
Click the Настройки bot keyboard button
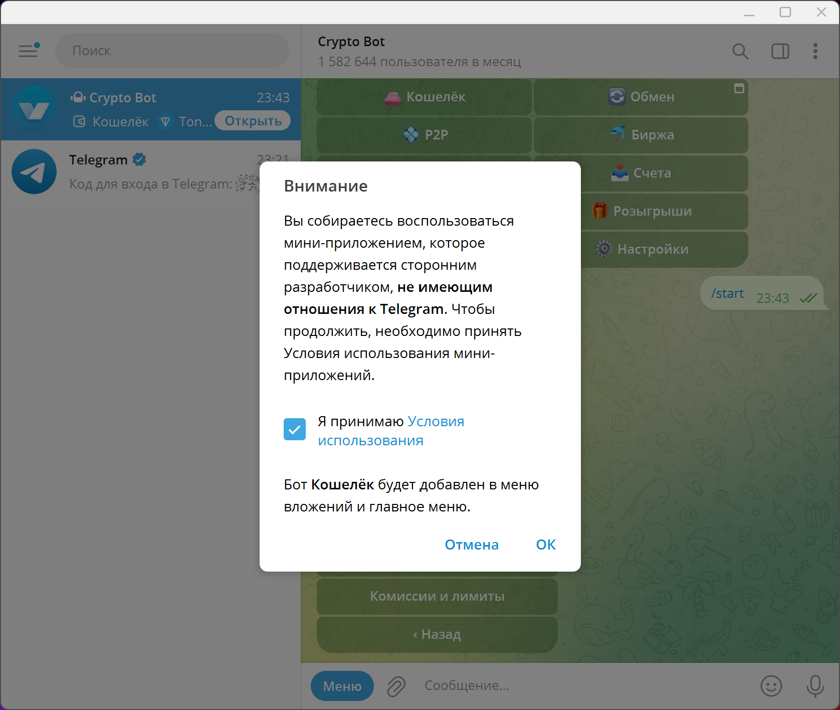(664, 249)
